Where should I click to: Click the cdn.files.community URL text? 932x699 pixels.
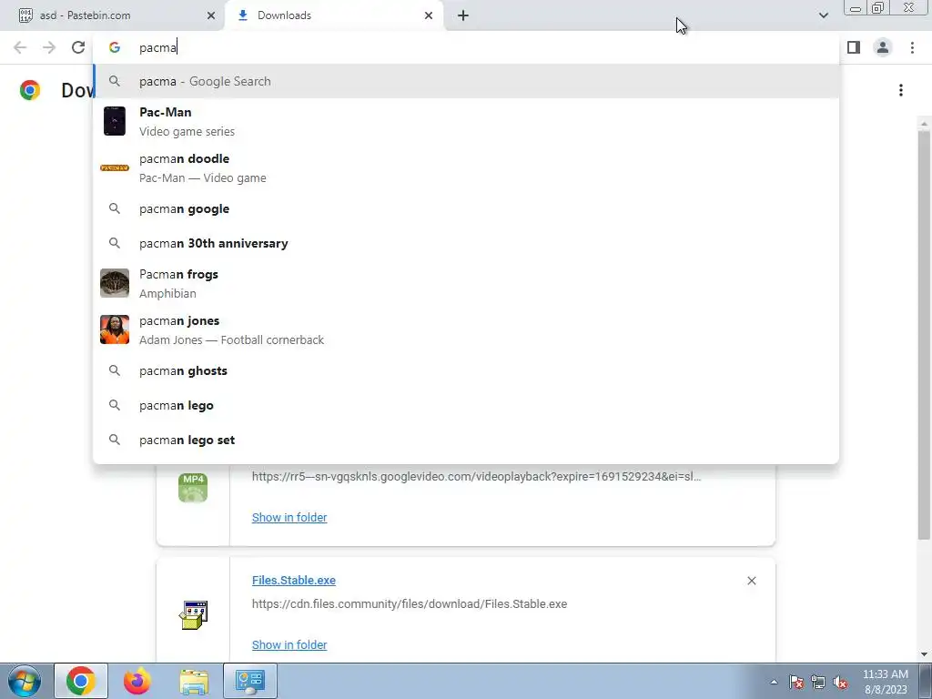(x=410, y=604)
